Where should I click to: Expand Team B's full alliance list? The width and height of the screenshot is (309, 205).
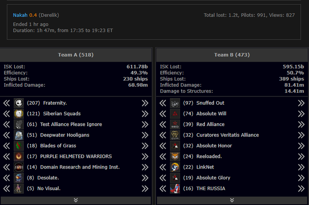tap(232, 200)
